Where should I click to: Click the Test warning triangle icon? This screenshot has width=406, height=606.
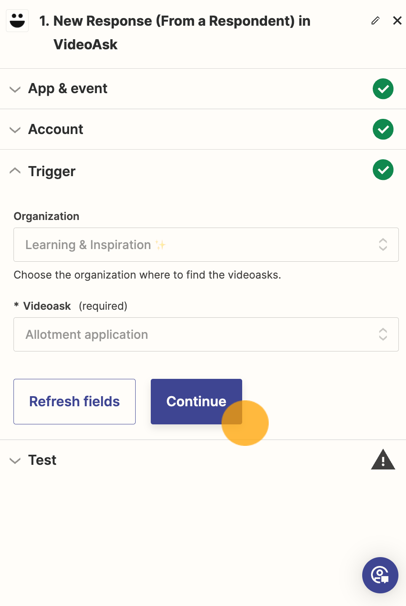383,459
